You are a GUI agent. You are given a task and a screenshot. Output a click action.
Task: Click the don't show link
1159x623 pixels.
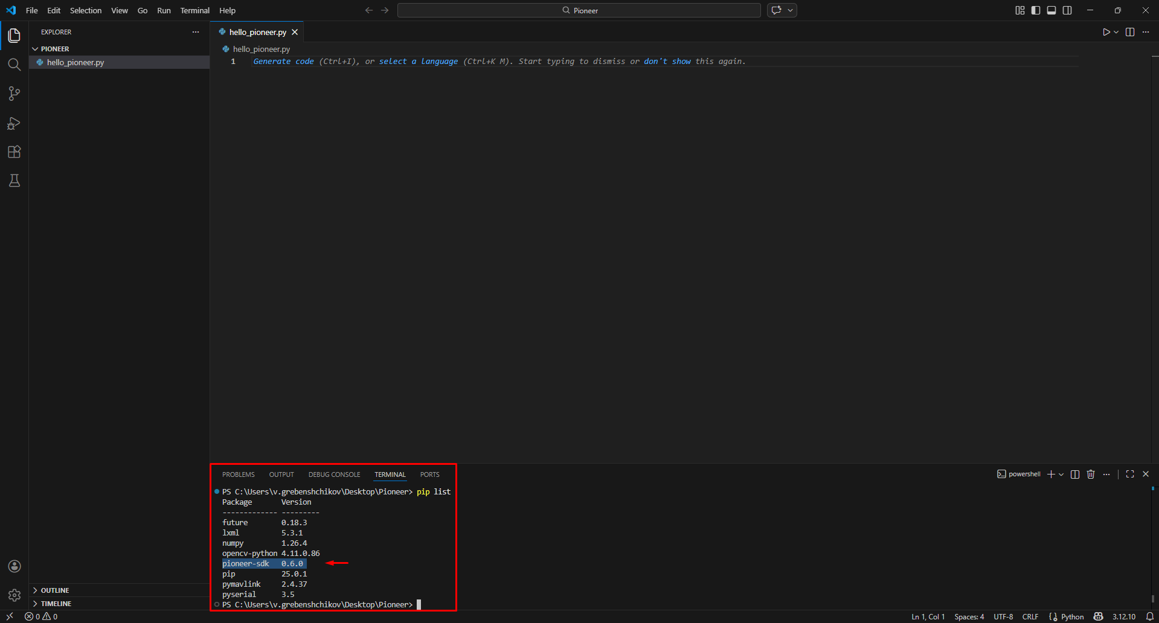[x=667, y=61]
